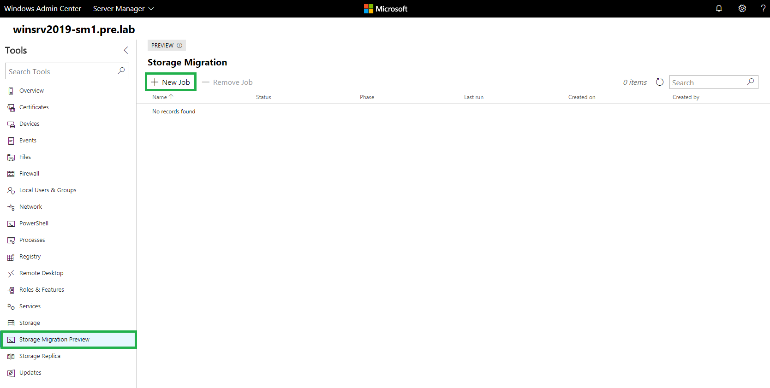Click the Remove Job button
Image resolution: width=770 pixels, height=388 pixels.
[227, 82]
